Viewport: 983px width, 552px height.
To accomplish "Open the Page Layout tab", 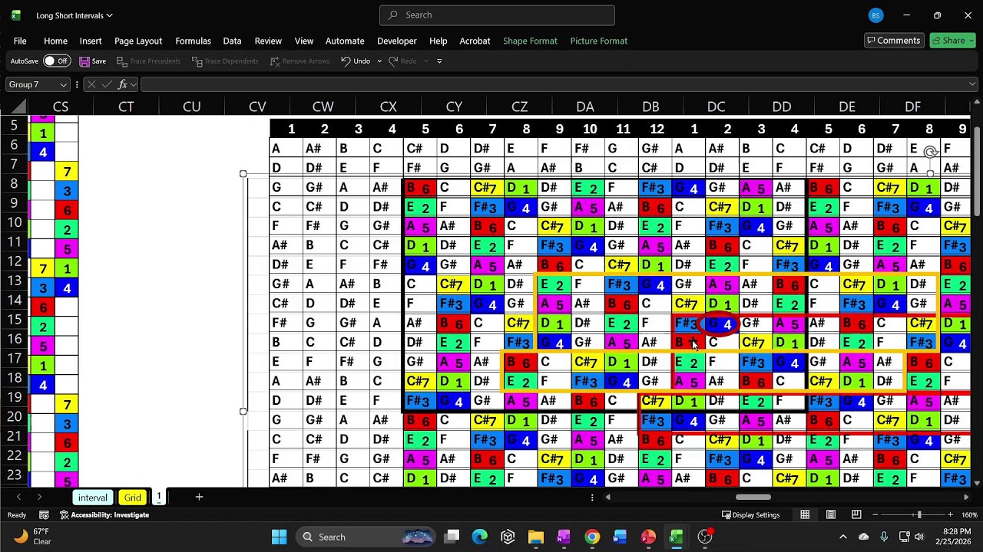I will click(138, 41).
